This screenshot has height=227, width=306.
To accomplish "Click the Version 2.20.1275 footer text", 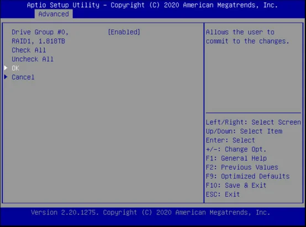I will (150, 212).
